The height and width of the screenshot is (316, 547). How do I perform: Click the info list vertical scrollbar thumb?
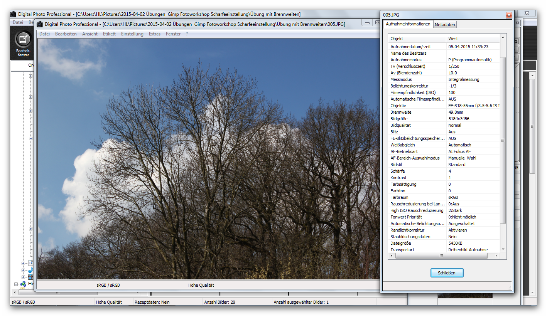coord(503,140)
